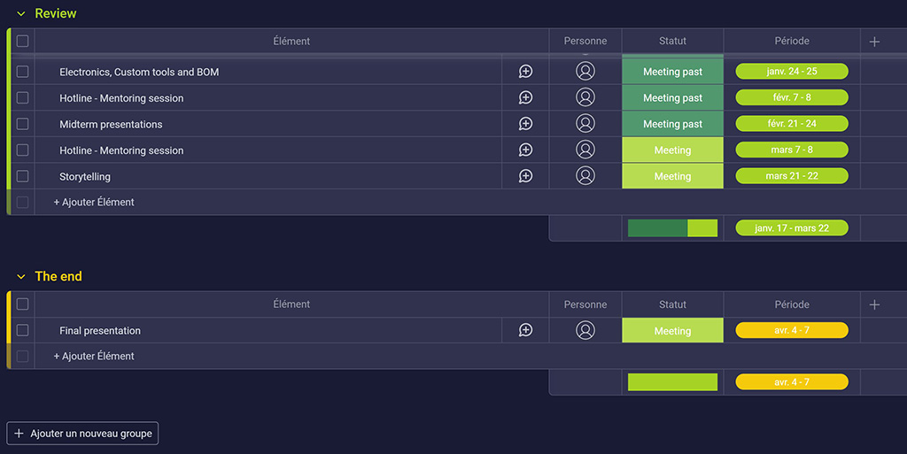
Task: Edit Final presentation period avr. 4 - 7
Action: coord(792,330)
